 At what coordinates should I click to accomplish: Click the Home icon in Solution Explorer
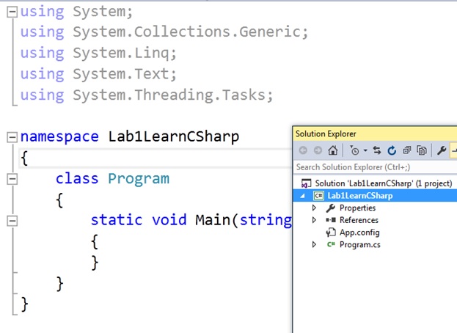(332, 150)
